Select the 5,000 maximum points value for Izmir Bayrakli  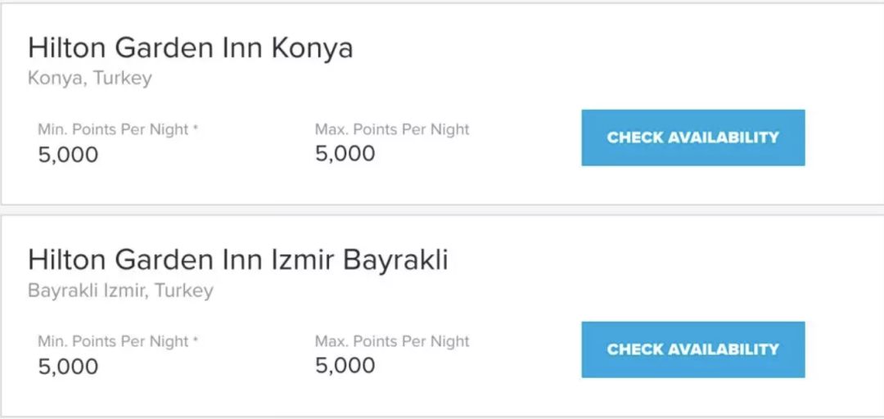pos(345,366)
